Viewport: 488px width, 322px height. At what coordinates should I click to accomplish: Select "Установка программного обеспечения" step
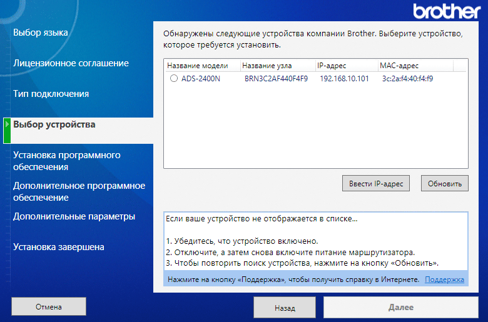coord(66,161)
